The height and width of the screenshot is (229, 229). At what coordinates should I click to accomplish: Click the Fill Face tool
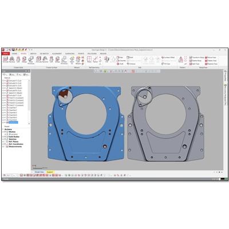click(166, 64)
